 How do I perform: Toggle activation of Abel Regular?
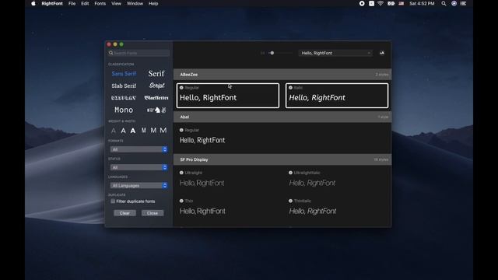pyautogui.click(x=181, y=130)
